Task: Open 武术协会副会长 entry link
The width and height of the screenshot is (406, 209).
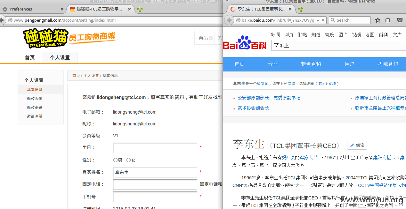Action: tap(253, 108)
